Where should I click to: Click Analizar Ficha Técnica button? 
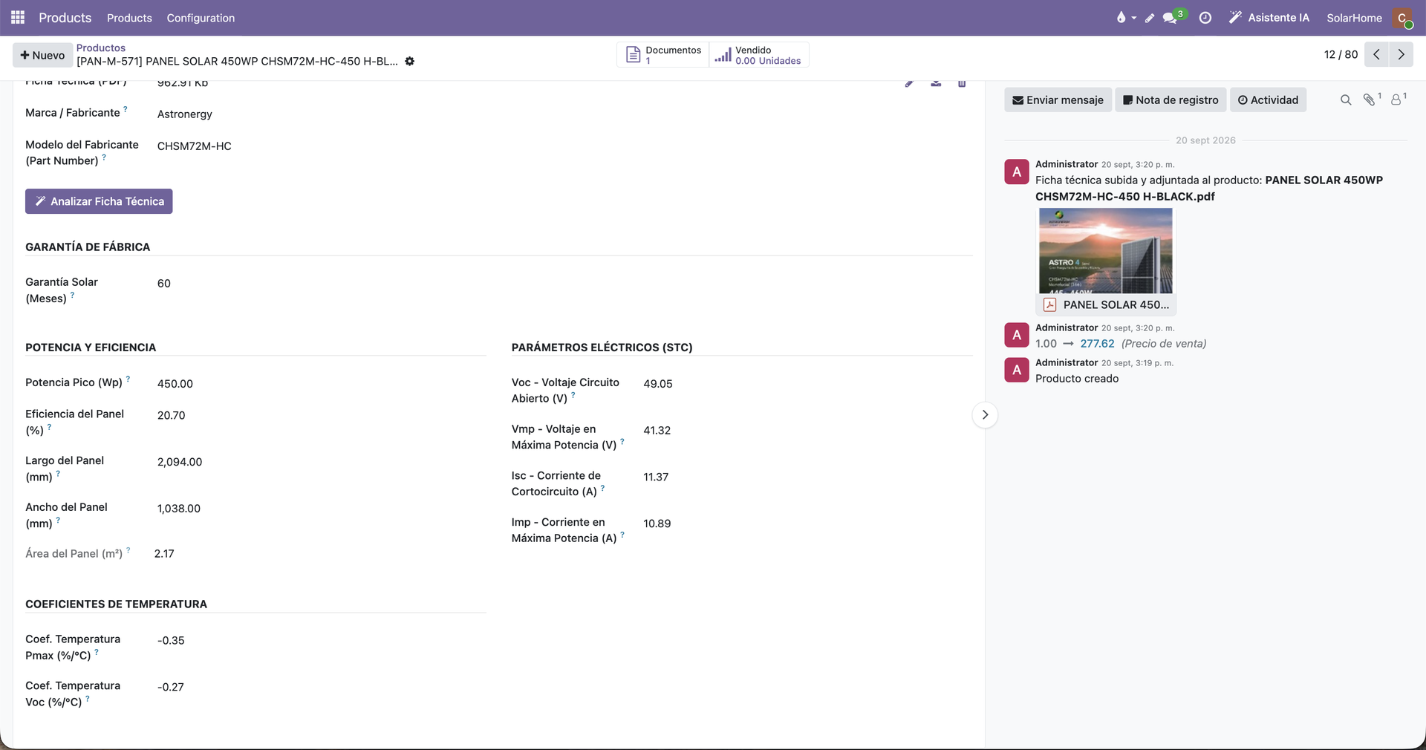coord(99,201)
